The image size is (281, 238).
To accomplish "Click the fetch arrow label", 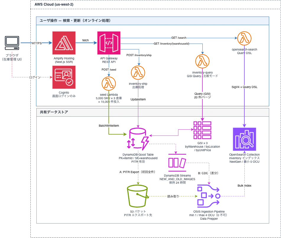I will click(x=85, y=40).
